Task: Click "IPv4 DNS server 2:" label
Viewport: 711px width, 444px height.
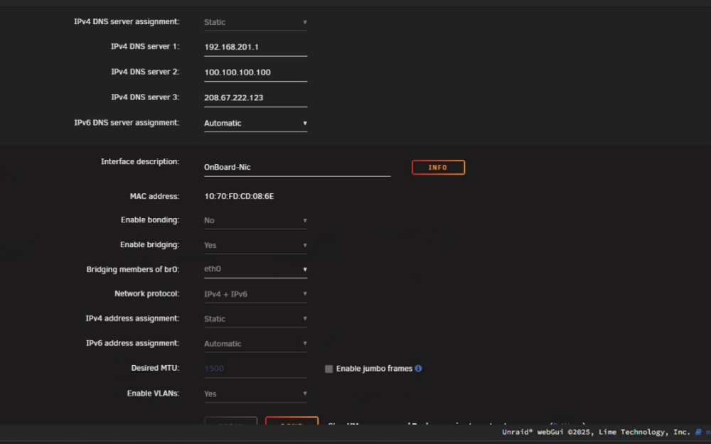Action: click(x=145, y=72)
